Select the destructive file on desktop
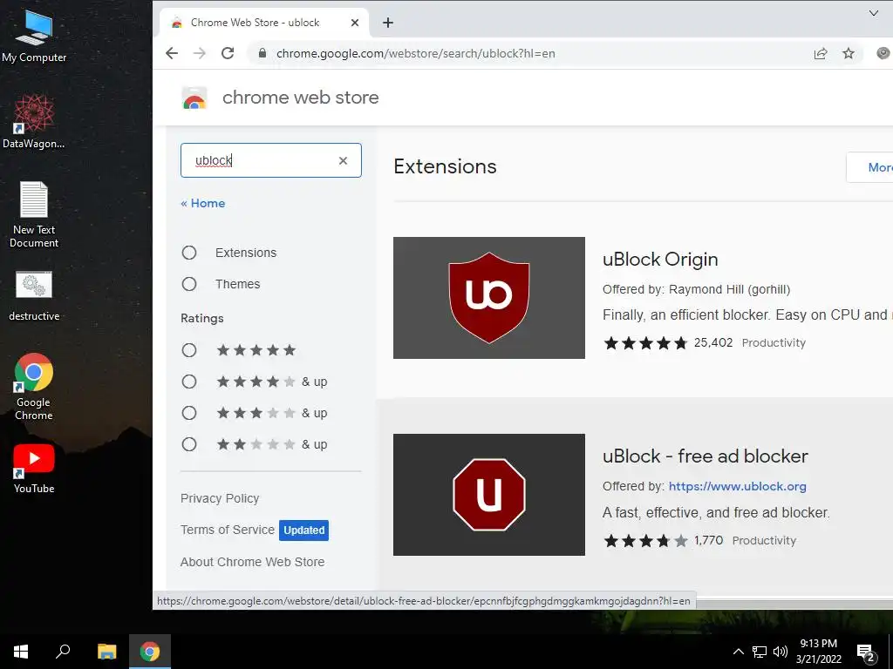The width and height of the screenshot is (893, 669). [x=34, y=297]
